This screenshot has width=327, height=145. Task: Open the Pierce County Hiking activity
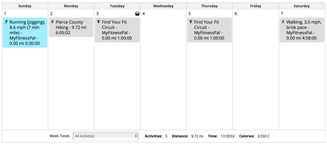point(71,28)
